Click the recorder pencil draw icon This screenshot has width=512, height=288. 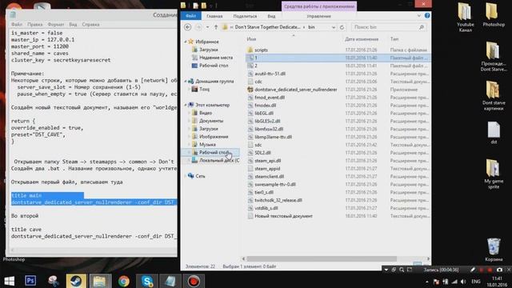[x=473, y=270]
